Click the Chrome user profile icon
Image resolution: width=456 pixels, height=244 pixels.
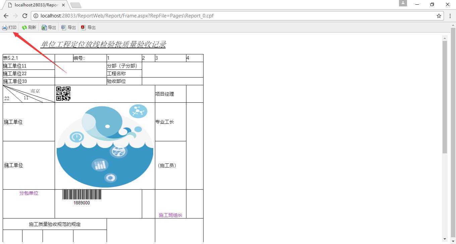[x=403, y=3]
